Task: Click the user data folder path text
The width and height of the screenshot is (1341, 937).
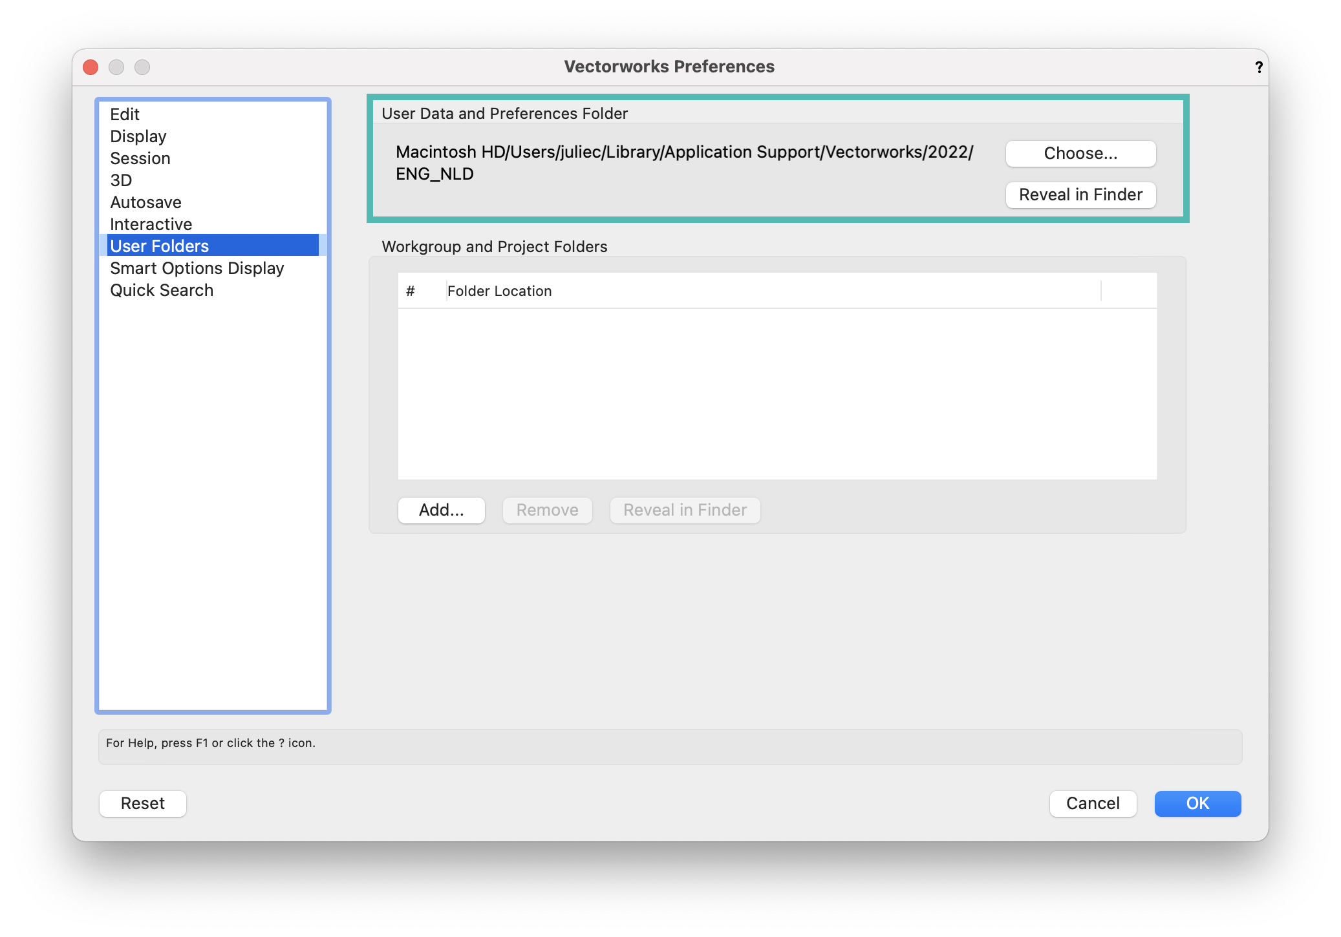Action: click(x=685, y=163)
